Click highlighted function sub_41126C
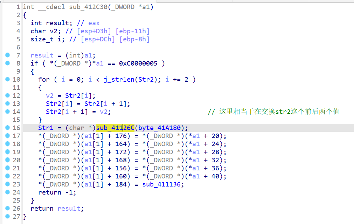354x224 pixels. 115,128
